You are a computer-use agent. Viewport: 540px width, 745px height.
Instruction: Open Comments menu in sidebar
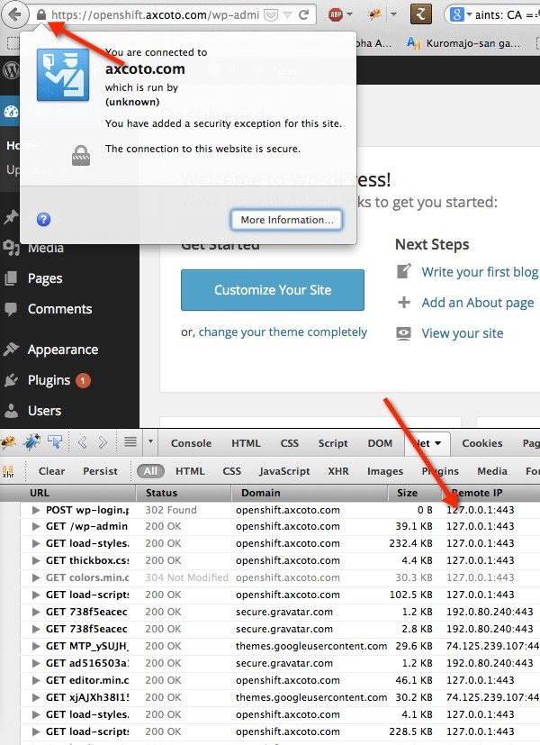[59, 309]
